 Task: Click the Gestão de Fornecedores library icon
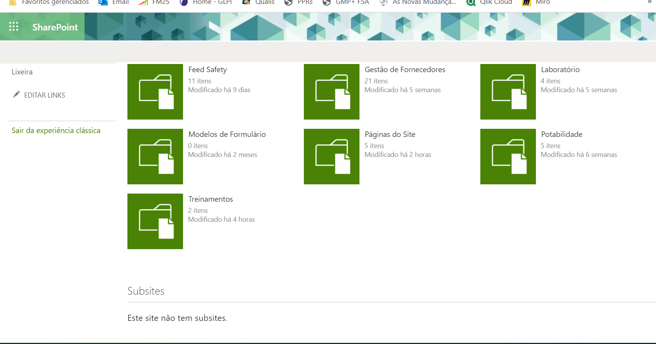pyautogui.click(x=332, y=92)
